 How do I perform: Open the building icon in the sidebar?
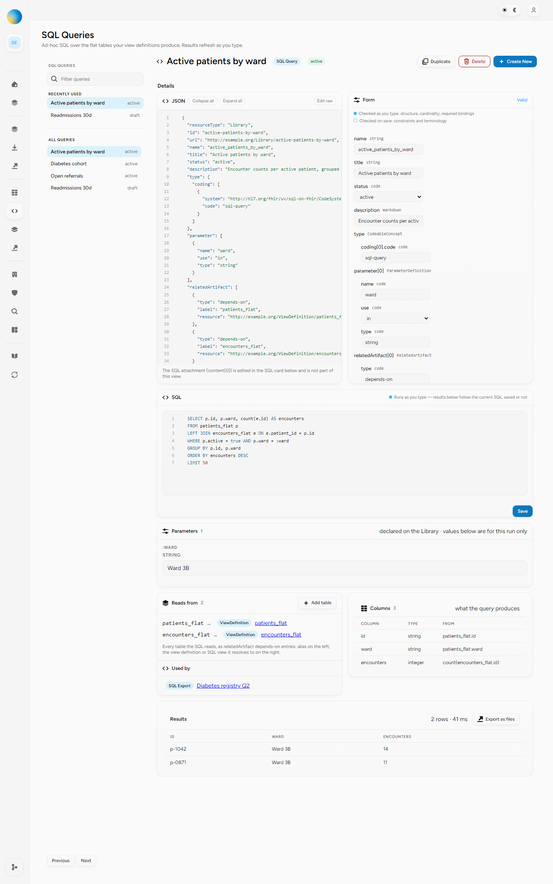(x=15, y=274)
